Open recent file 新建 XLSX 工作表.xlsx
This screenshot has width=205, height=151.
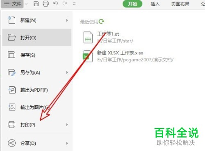coord(120,53)
